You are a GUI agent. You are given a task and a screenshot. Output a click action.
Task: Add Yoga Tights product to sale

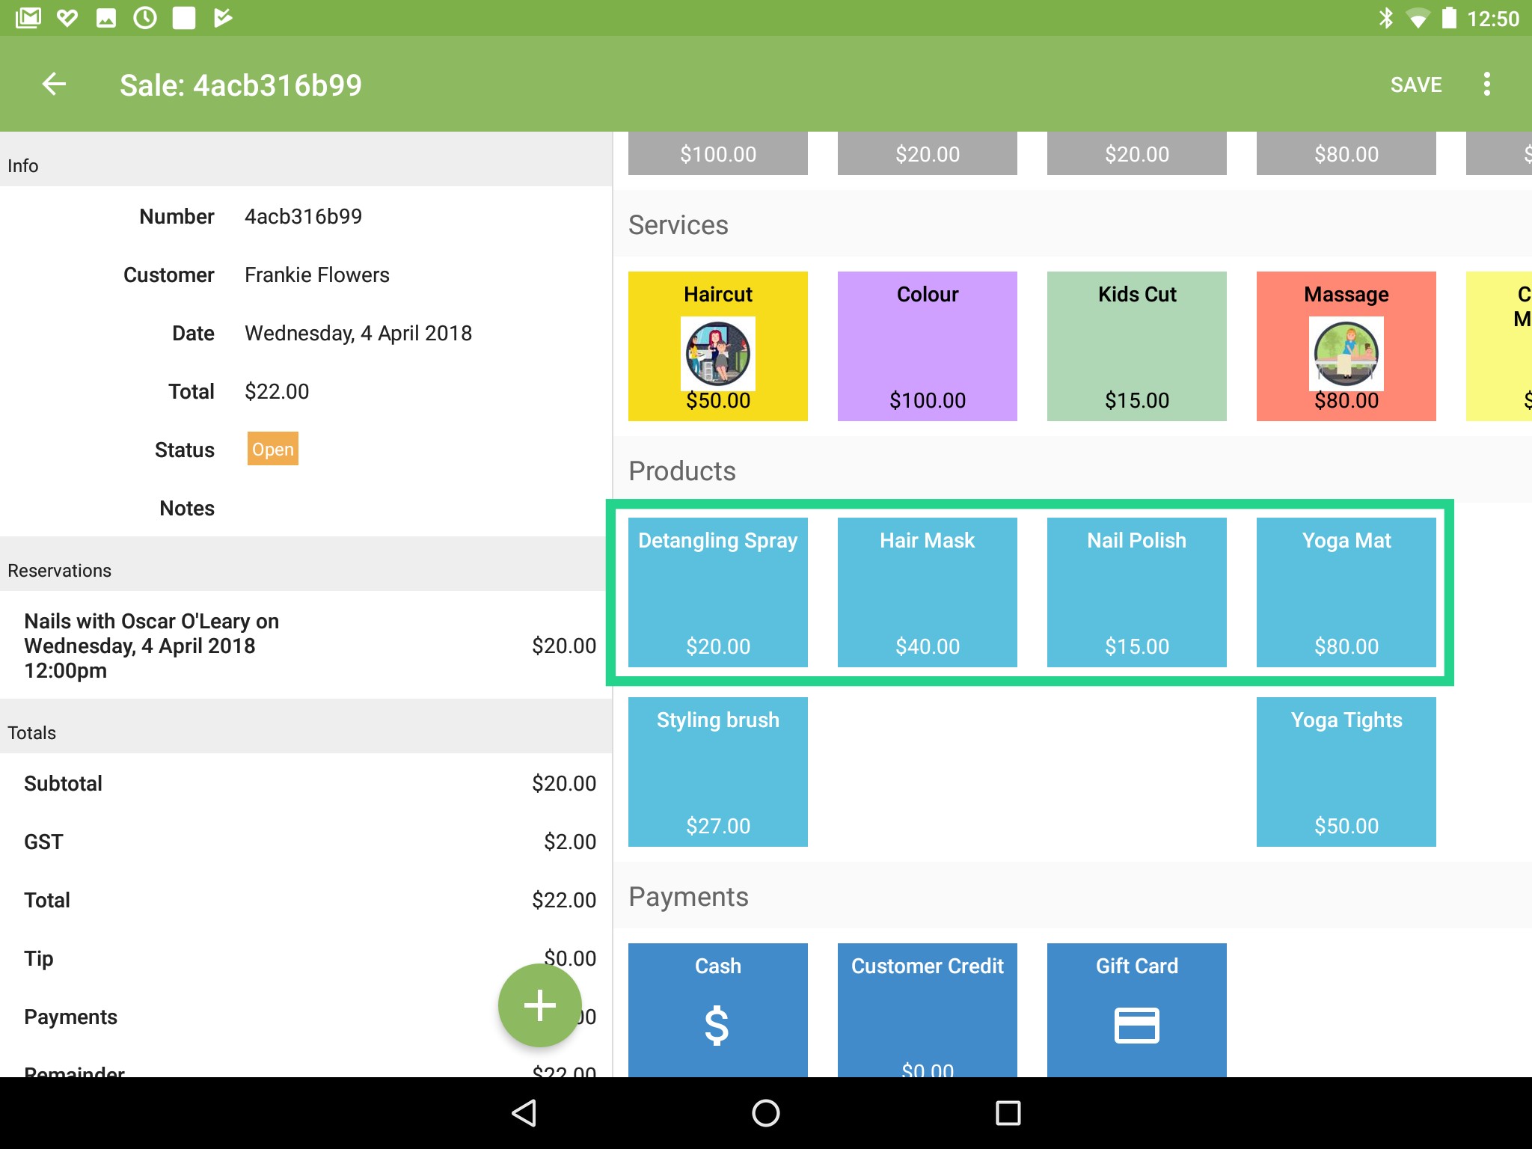click(1346, 772)
